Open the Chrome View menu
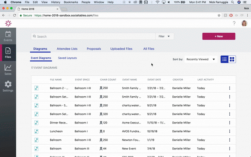Screen dimensions: 251x157 pyautogui.click(x=44, y=2)
